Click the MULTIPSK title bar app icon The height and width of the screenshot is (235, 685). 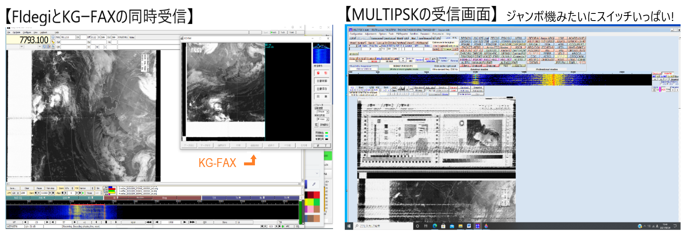pyautogui.click(x=351, y=30)
